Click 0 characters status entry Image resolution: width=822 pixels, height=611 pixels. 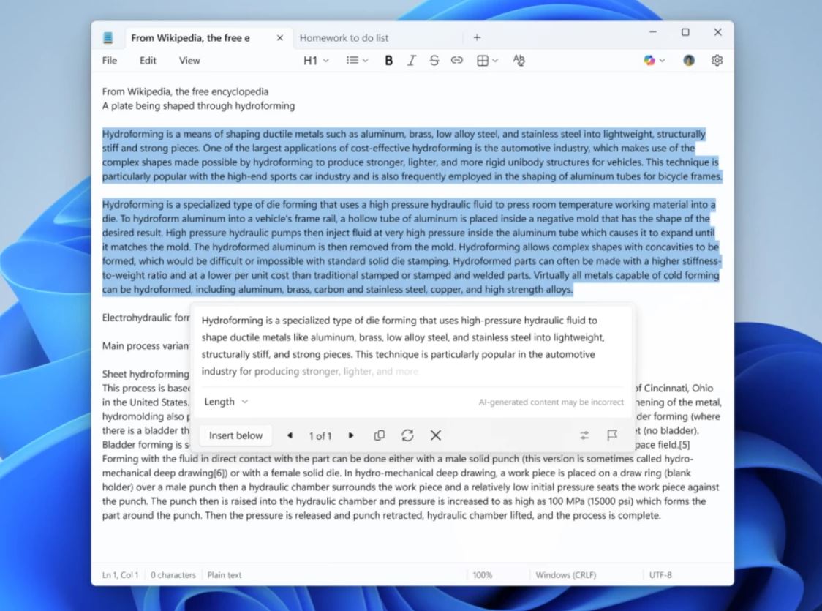coord(173,575)
